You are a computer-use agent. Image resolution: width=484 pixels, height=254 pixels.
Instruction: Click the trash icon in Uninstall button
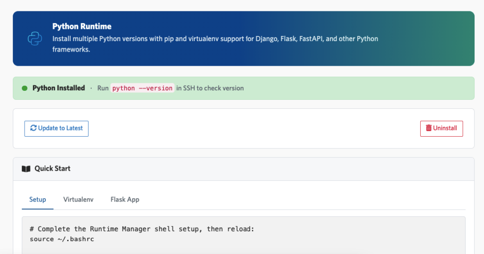click(429, 128)
